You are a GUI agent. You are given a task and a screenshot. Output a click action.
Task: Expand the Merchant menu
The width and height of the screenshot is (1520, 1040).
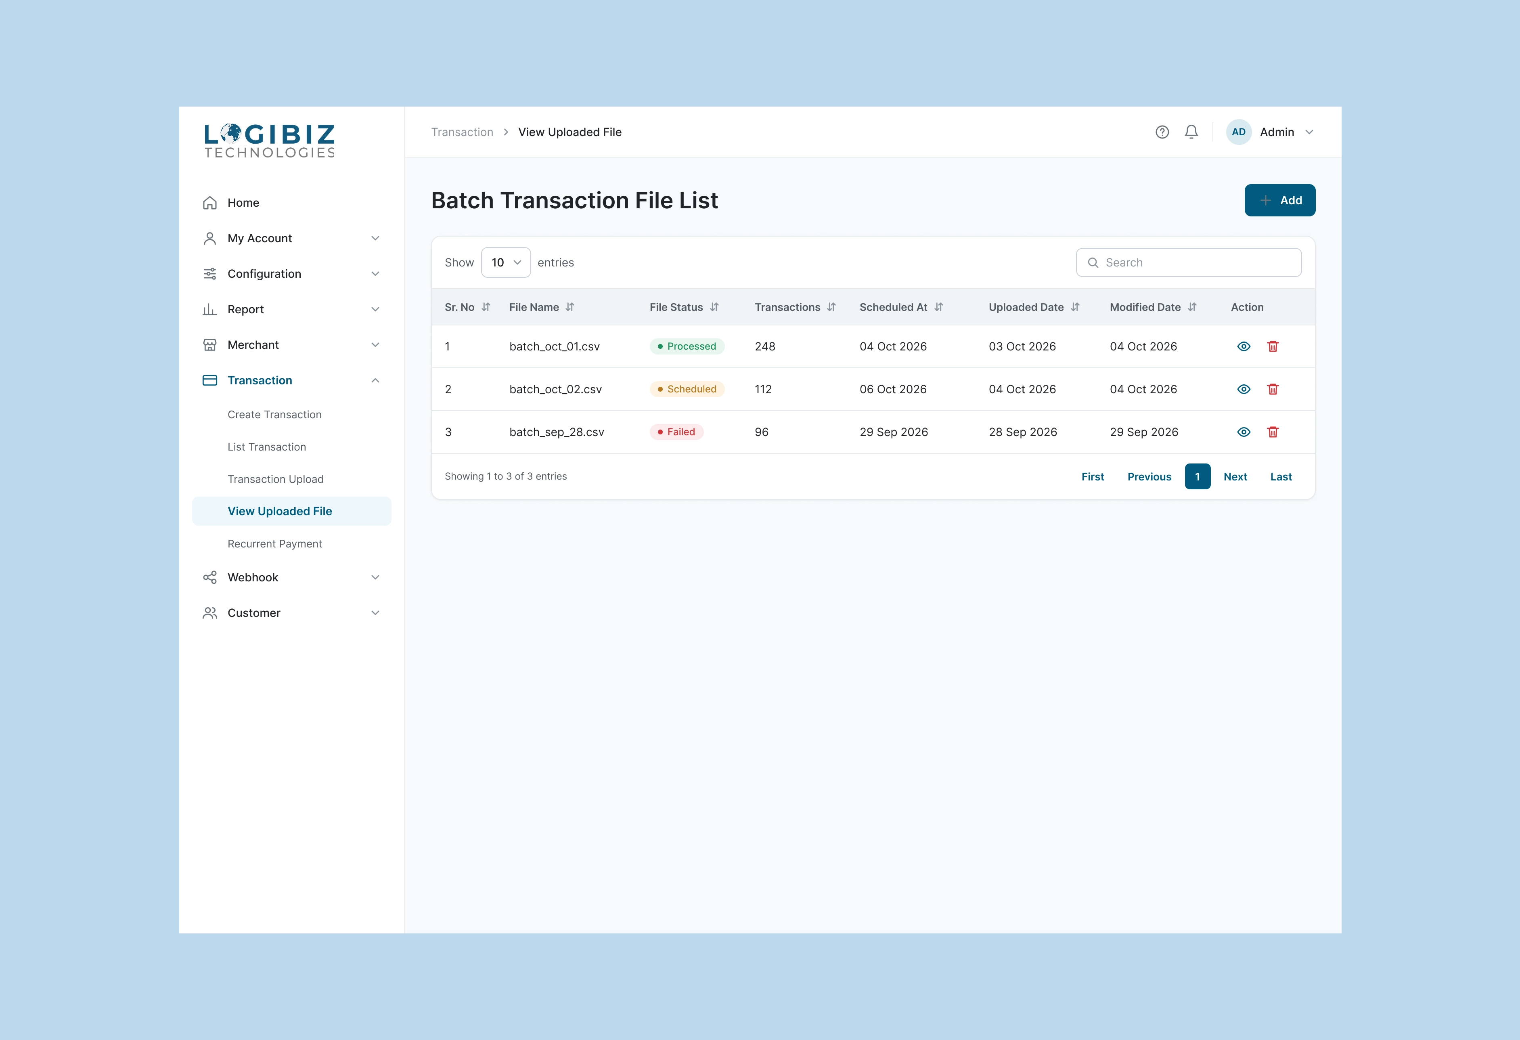292,345
